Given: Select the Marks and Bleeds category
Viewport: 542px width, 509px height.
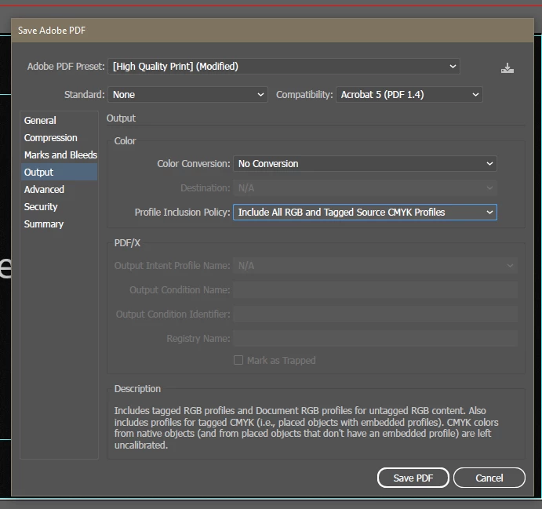Looking at the screenshot, I should (x=59, y=155).
